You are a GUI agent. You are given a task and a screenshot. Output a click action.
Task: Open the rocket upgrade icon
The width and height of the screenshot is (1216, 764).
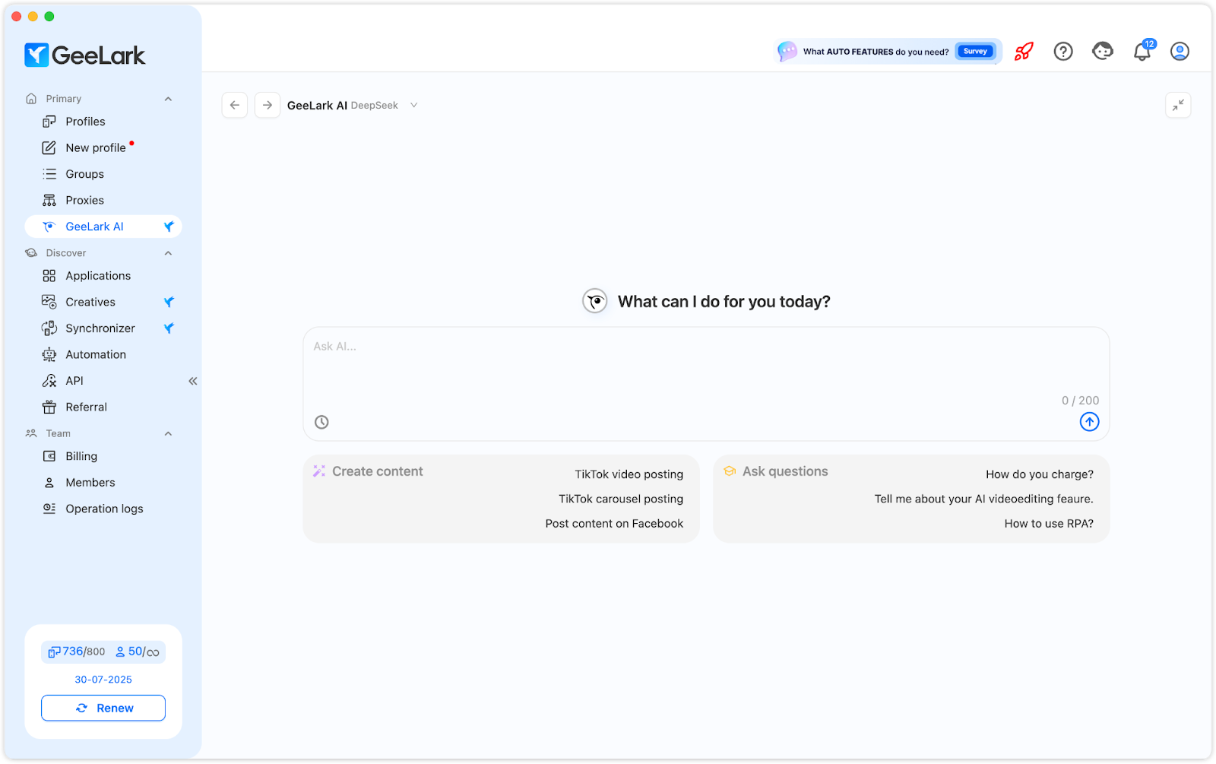[1024, 51]
